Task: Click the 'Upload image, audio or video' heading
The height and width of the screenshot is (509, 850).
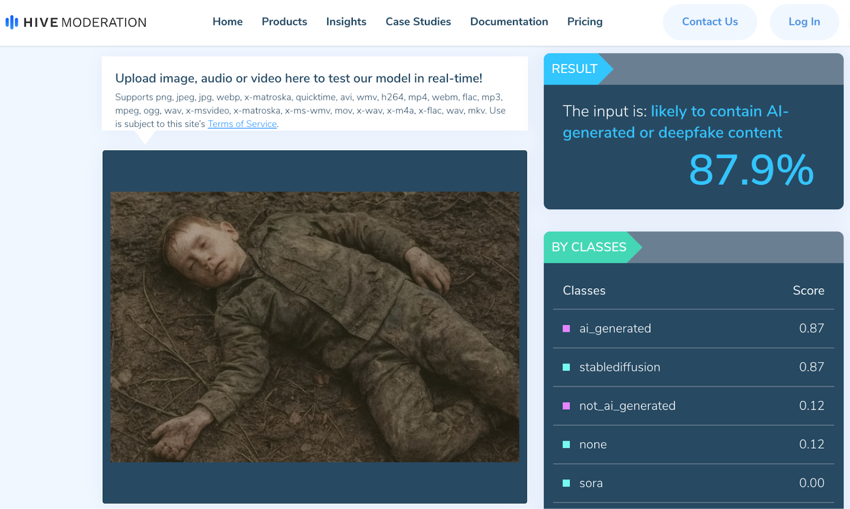Action: click(x=299, y=79)
